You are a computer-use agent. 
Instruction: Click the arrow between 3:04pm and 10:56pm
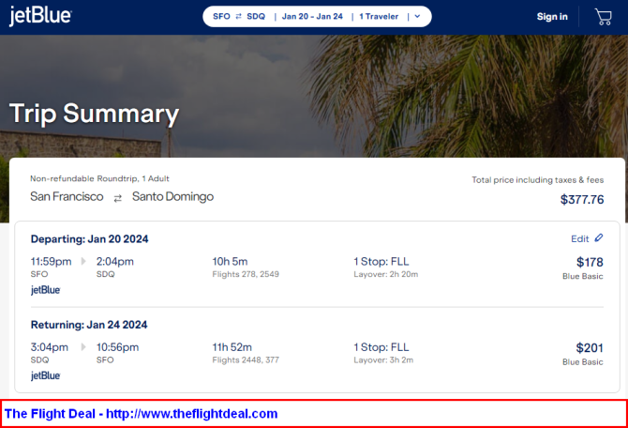tap(83, 347)
